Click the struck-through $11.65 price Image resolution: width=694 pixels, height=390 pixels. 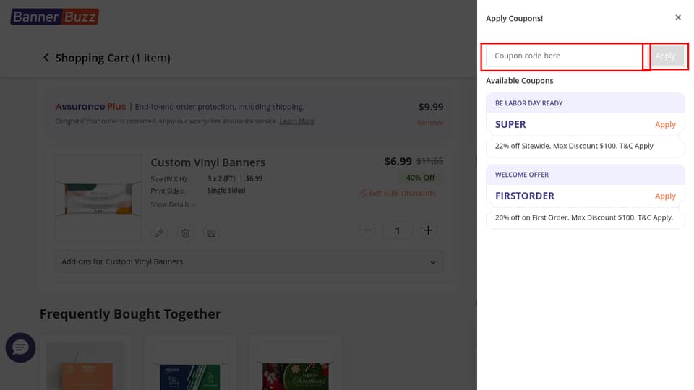pyautogui.click(x=429, y=161)
